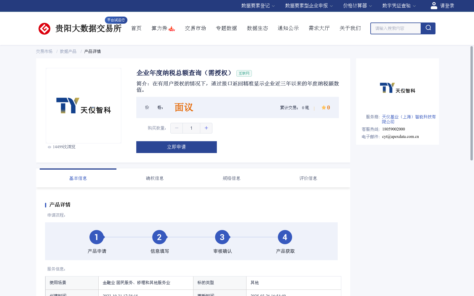The height and width of the screenshot is (296, 474).
Task: Expand the 数字凭证查验 dropdown
Action: pos(399,6)
